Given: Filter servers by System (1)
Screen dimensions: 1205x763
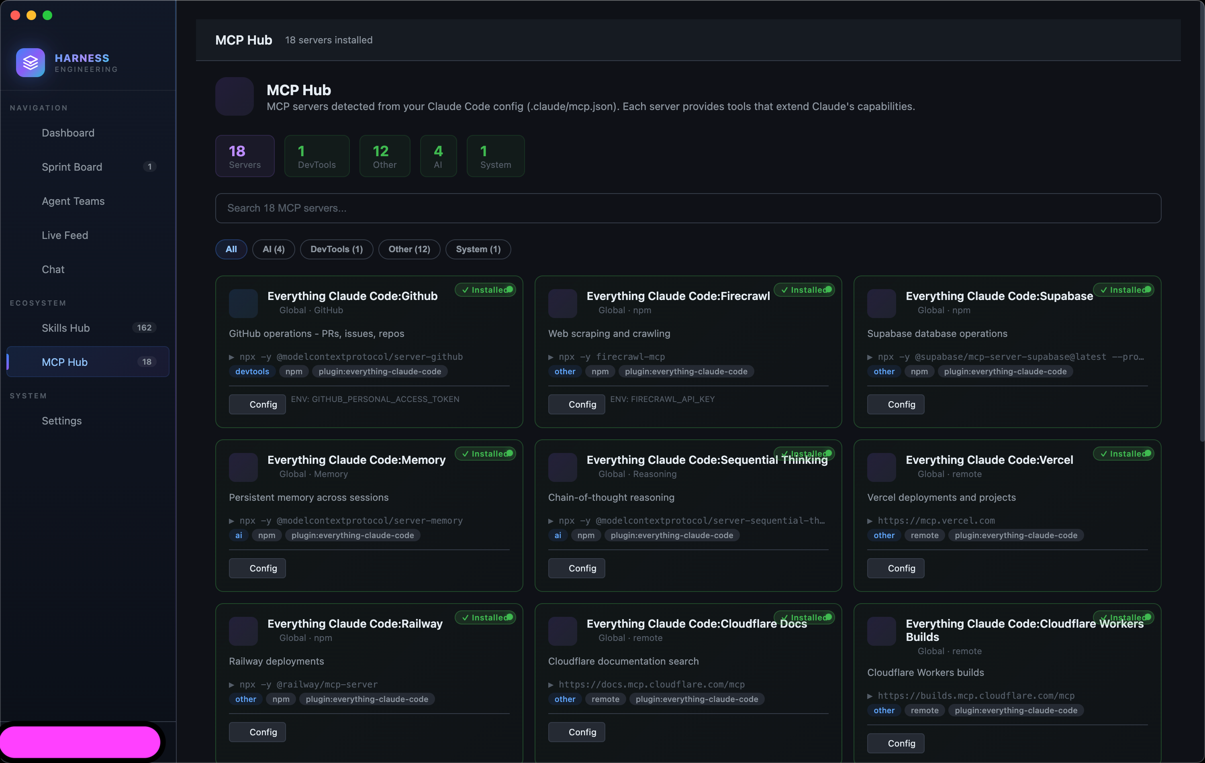Looking at the screenshot, I should [x=478, y=249].
